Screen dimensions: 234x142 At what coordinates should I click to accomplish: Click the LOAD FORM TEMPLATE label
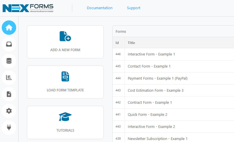(65, 90)
